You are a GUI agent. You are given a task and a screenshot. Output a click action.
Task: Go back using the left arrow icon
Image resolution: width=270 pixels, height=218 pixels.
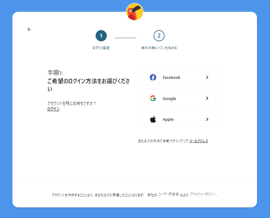pos(29,29)
